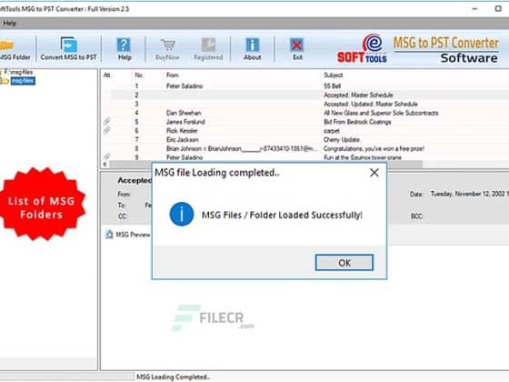Click 'All New Glass and Superior Sole Subcontracts' subject
This screenshot has height=382, width=509.
coord(381,113)
